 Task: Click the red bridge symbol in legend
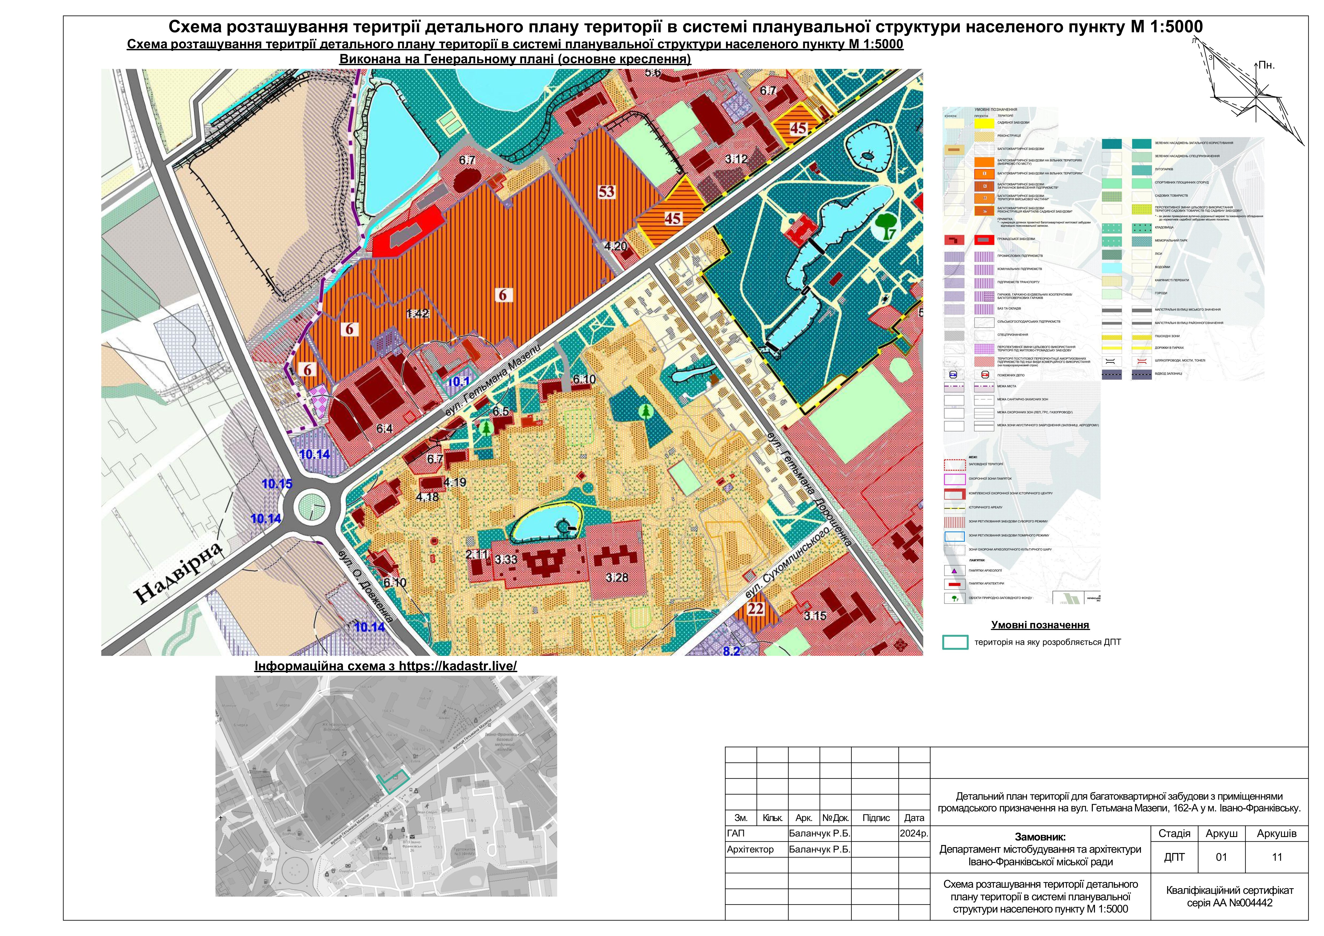(1142, 361)
